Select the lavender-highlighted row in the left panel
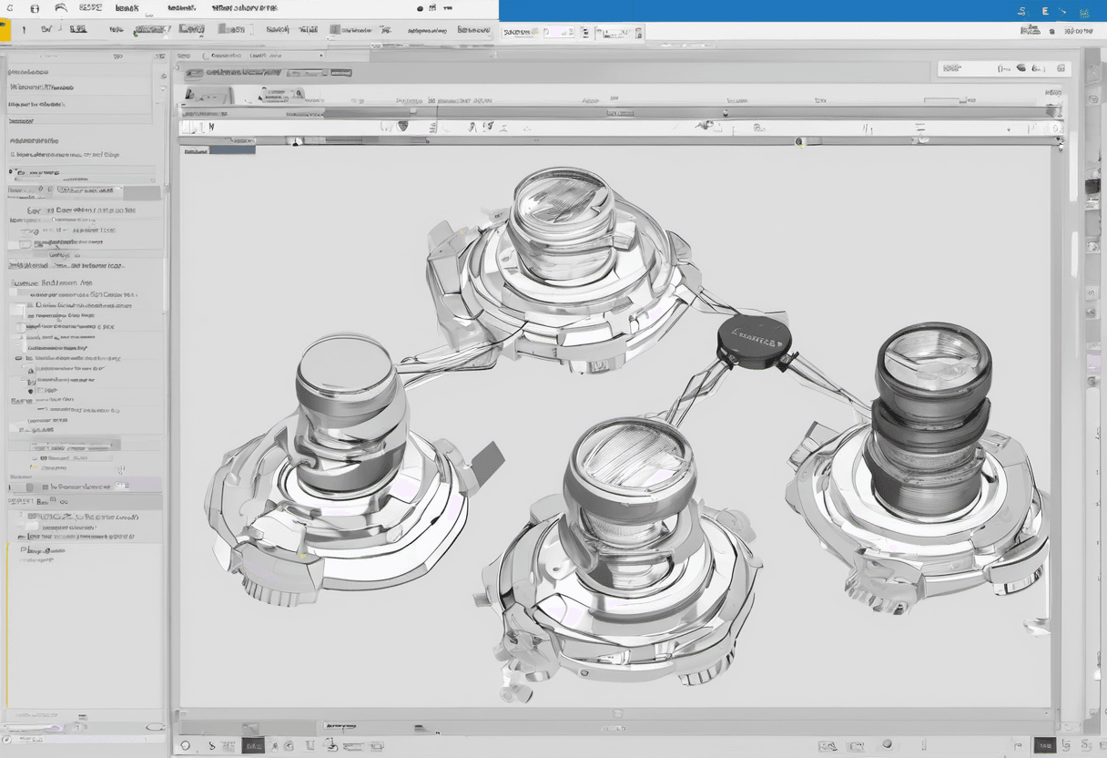 [85, 487]
